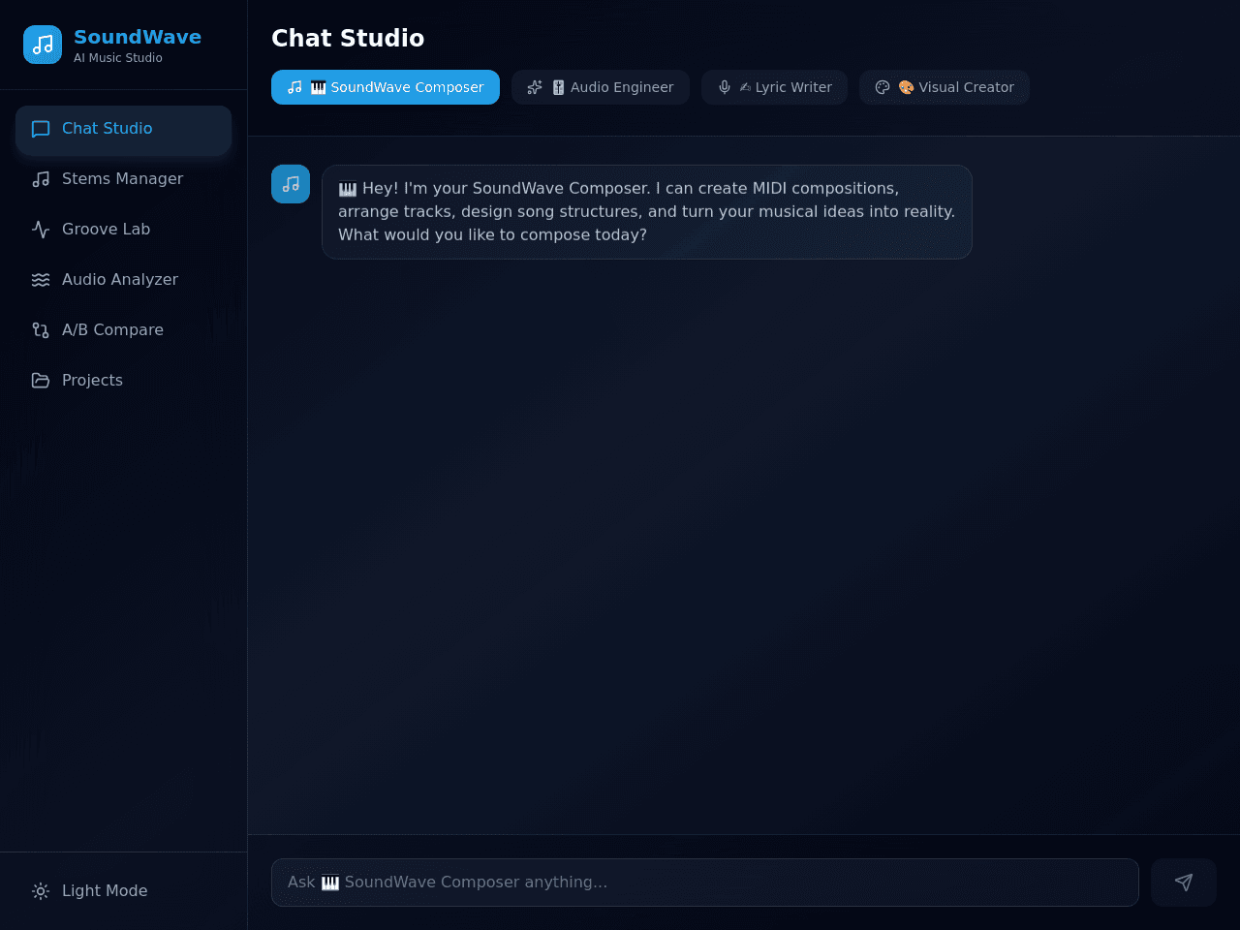Click the AI Music Studio subtitle
The height and width of the screenshot is (930, 1240).
118,58
